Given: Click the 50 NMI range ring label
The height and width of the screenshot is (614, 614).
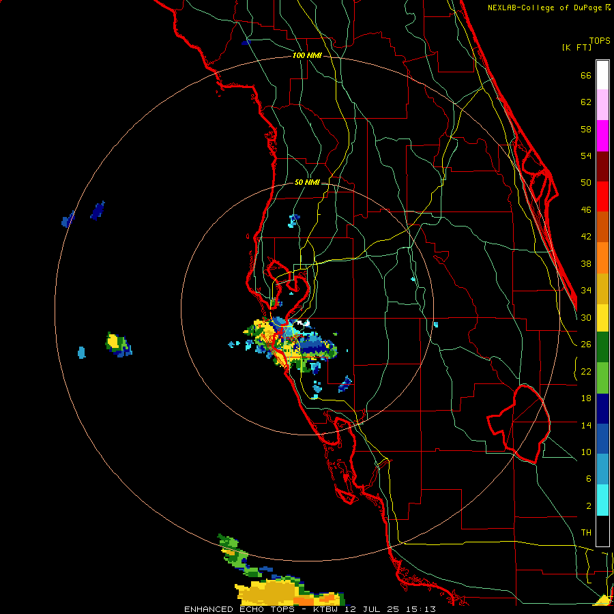Looking at the screenshot, I should coord(307,182).
